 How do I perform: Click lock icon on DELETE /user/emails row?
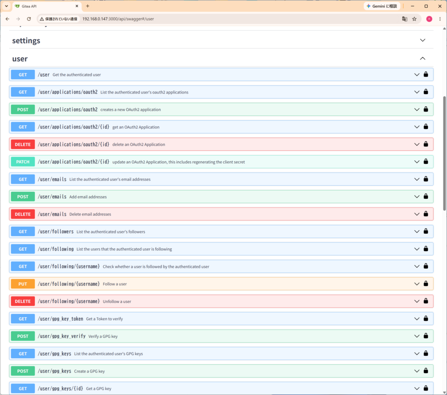coord(426,214)
